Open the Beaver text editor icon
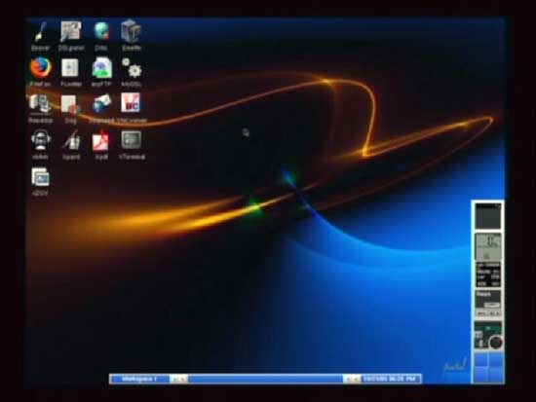Viewport: 536px width, 402px height. [40, 32]
